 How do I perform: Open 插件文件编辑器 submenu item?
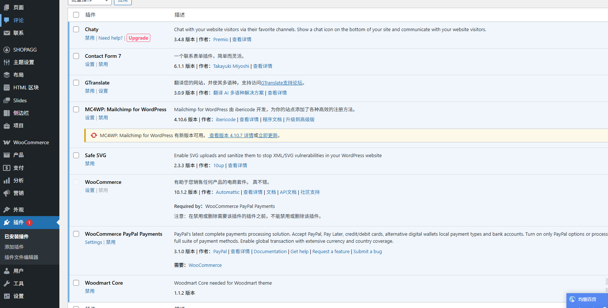click(x=21, y=257)
